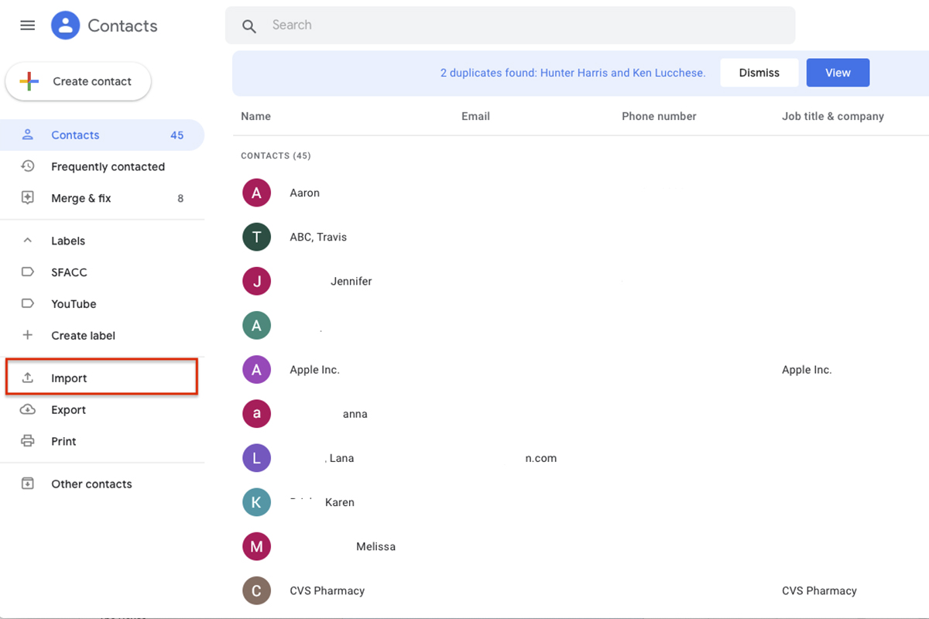Open Frequently contacted
The width and height of the screenshot is (929, 619).
pos(108,166)
